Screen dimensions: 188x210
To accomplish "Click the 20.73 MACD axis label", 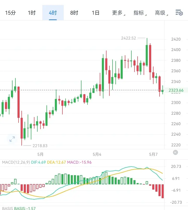I will (176, 167).
